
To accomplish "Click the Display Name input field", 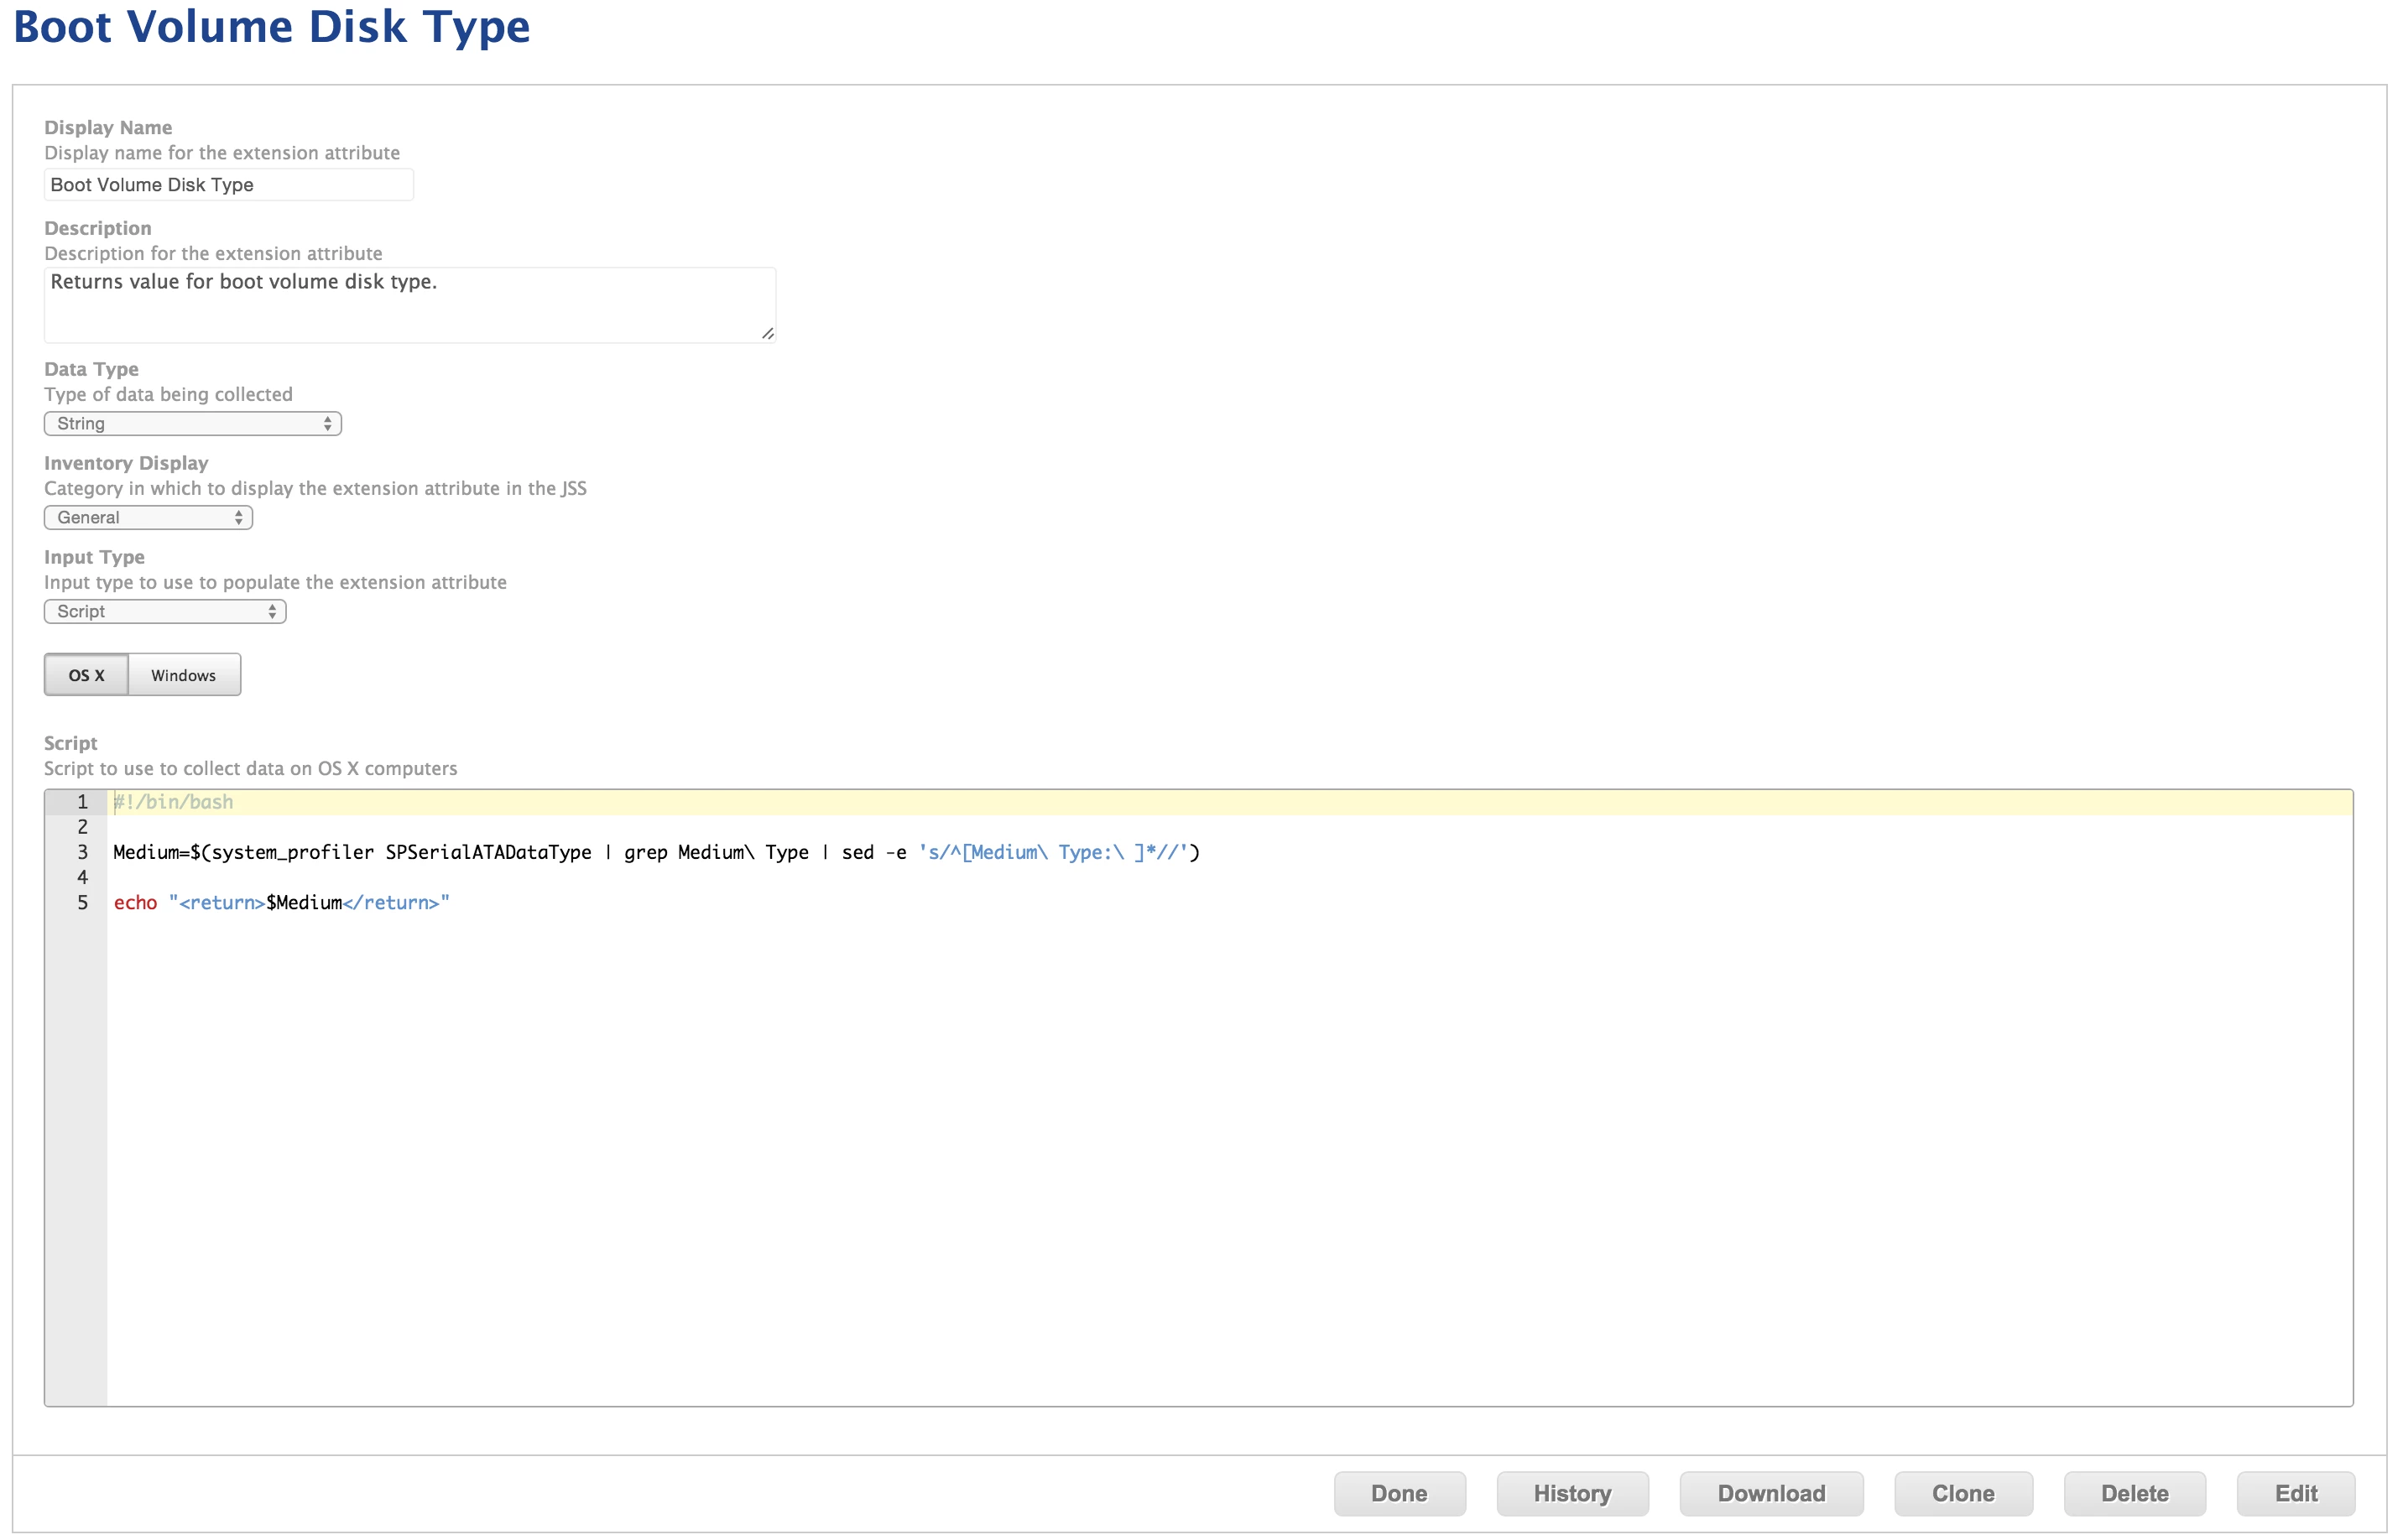I will [x=228, y=185].
